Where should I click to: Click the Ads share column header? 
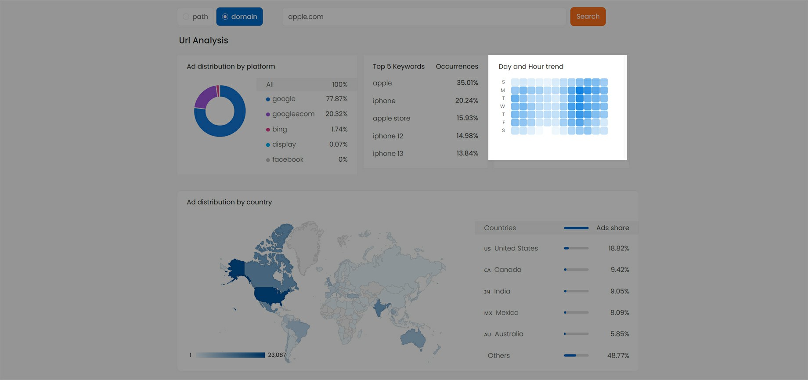(613, 228)
